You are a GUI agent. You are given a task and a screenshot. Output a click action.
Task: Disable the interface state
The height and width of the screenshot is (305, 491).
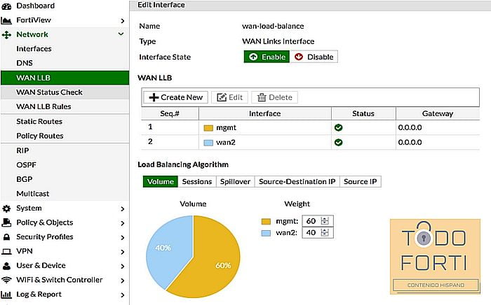(313, 57)
